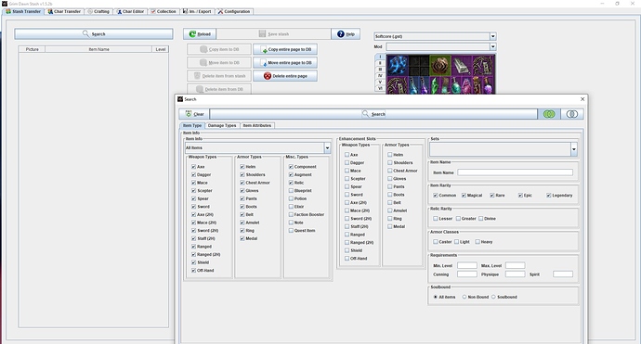The height and width of the screenshot is (344, 641).
Task: Open Help via the blue question-mark button
Action: pyautogui.click(x=346, y=34)
